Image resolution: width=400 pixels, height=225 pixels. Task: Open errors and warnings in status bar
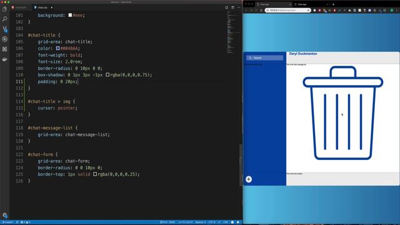pos(25,222)
